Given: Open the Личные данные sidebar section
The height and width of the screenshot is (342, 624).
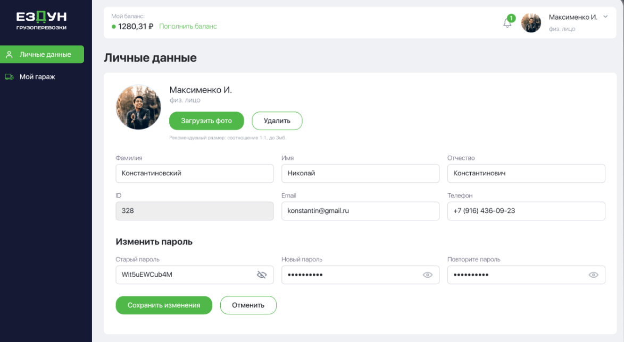Looking at the screenshot, I should pos(45,55).
